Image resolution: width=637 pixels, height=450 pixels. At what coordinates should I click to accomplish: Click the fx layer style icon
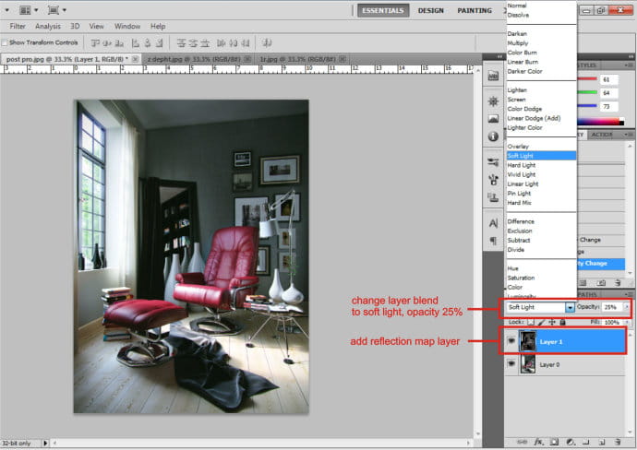click(538, 442)
